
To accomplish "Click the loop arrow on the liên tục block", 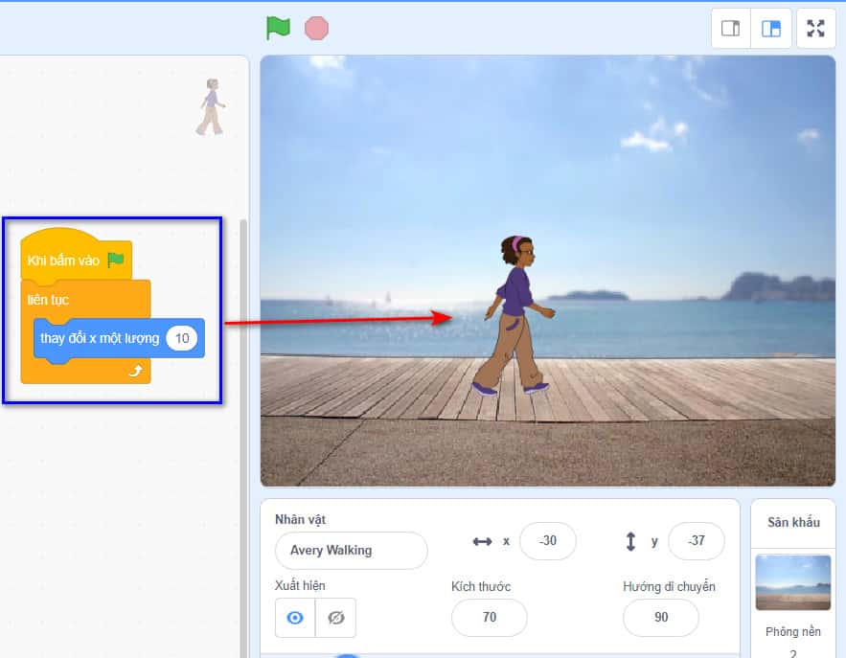I will pos(135,371).
